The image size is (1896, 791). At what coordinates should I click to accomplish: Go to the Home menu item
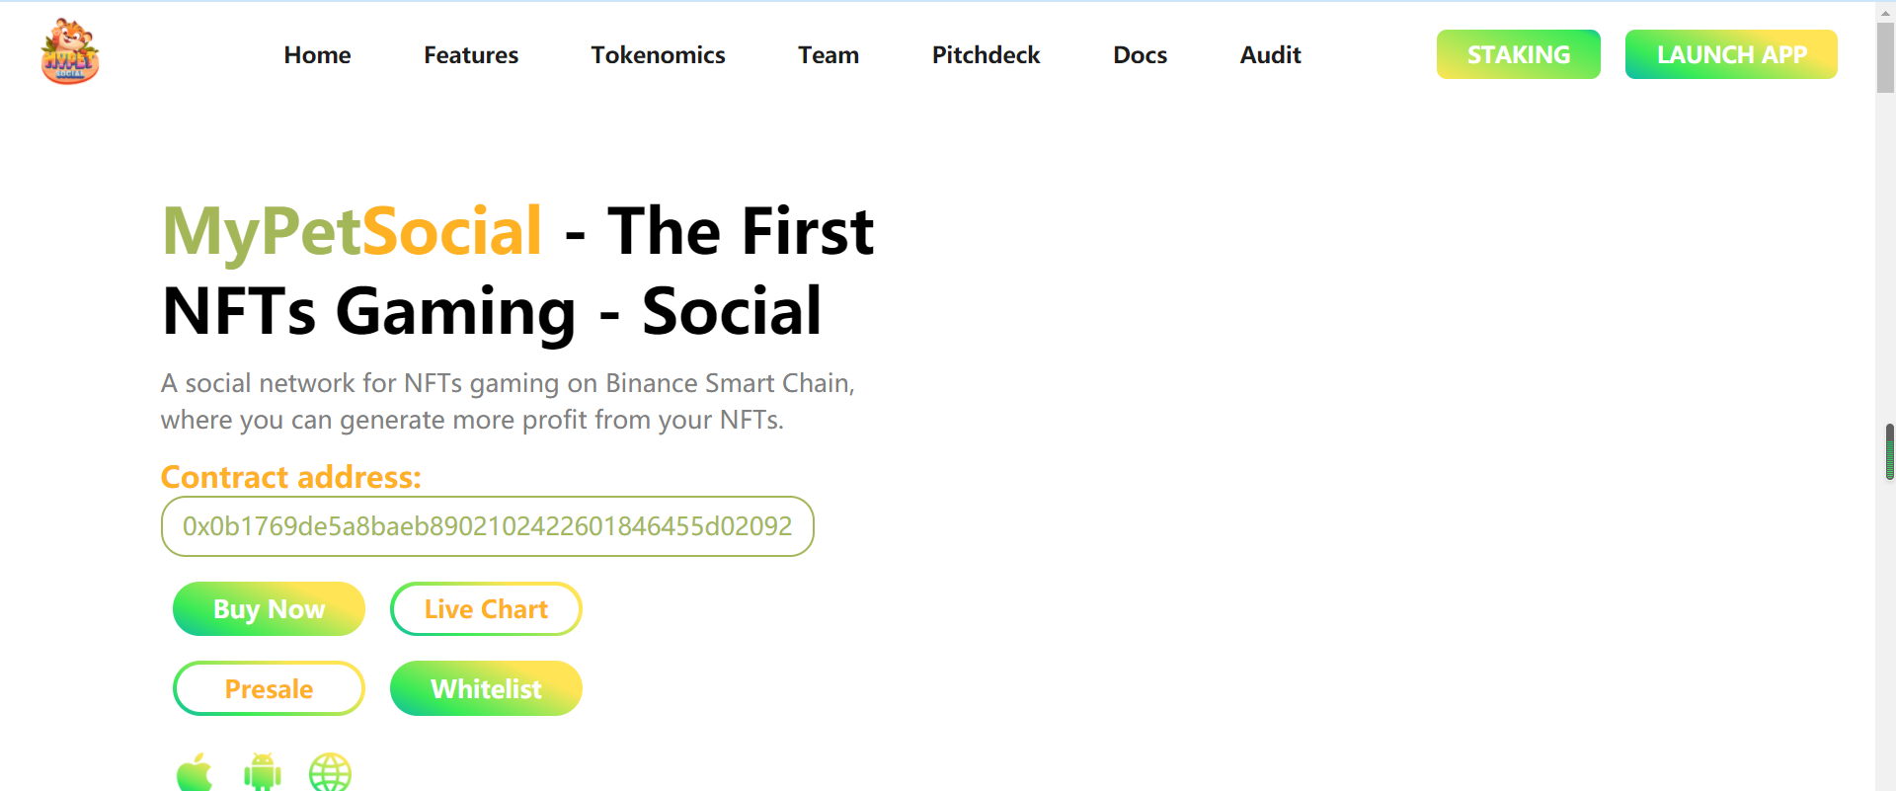317,55
